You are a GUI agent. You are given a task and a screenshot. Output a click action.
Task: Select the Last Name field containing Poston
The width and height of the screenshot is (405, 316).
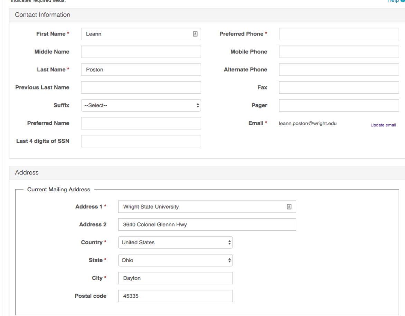(x=141, y=69)
